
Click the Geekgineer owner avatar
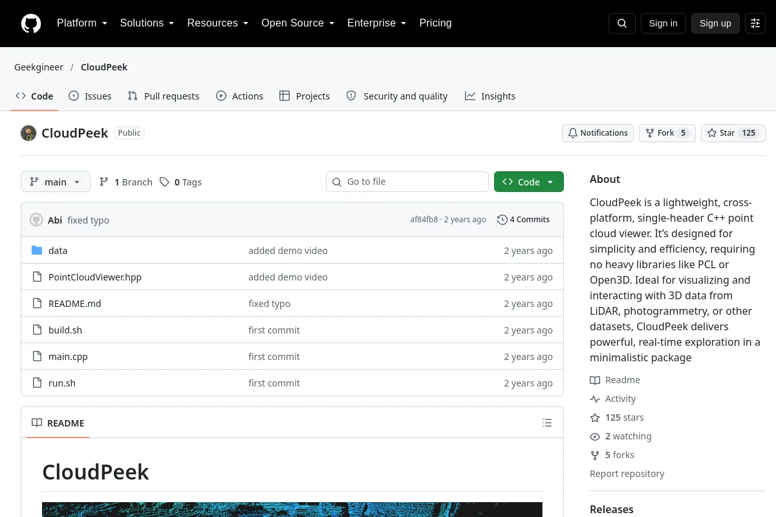(x=28, y=133)
